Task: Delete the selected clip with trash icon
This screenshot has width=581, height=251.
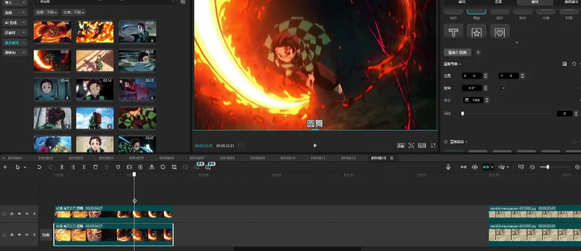Action: 95,167
